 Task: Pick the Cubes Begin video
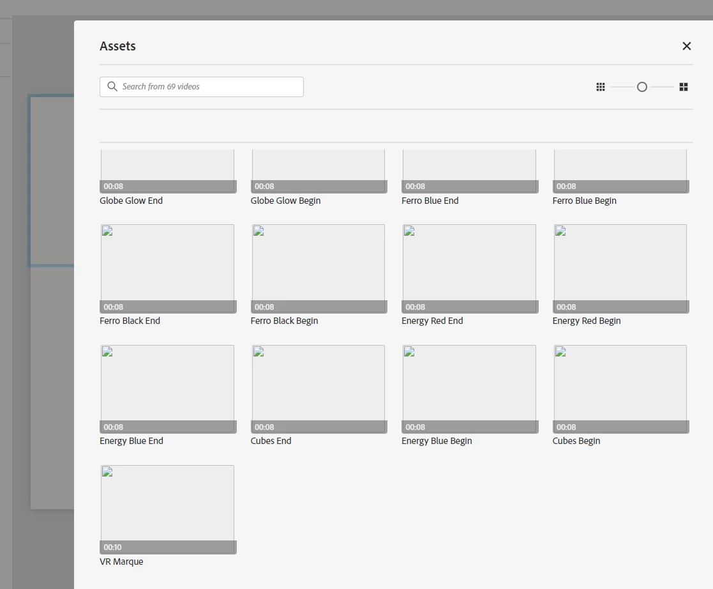[620, 388]
